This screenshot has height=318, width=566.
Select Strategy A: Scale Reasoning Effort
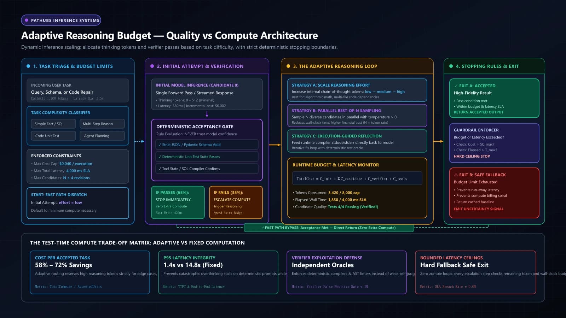point(357,90)
